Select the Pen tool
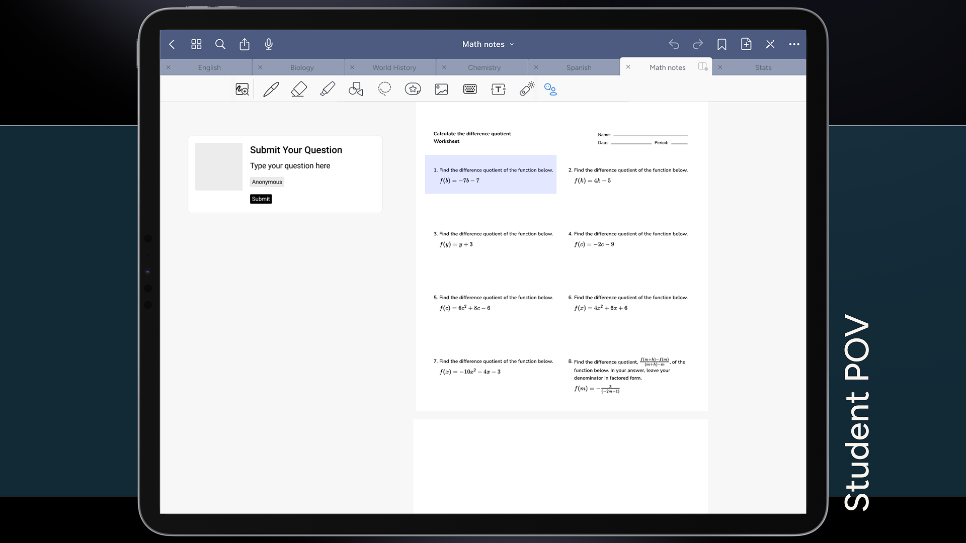The image size is (966, 543). tap(271, 89)
